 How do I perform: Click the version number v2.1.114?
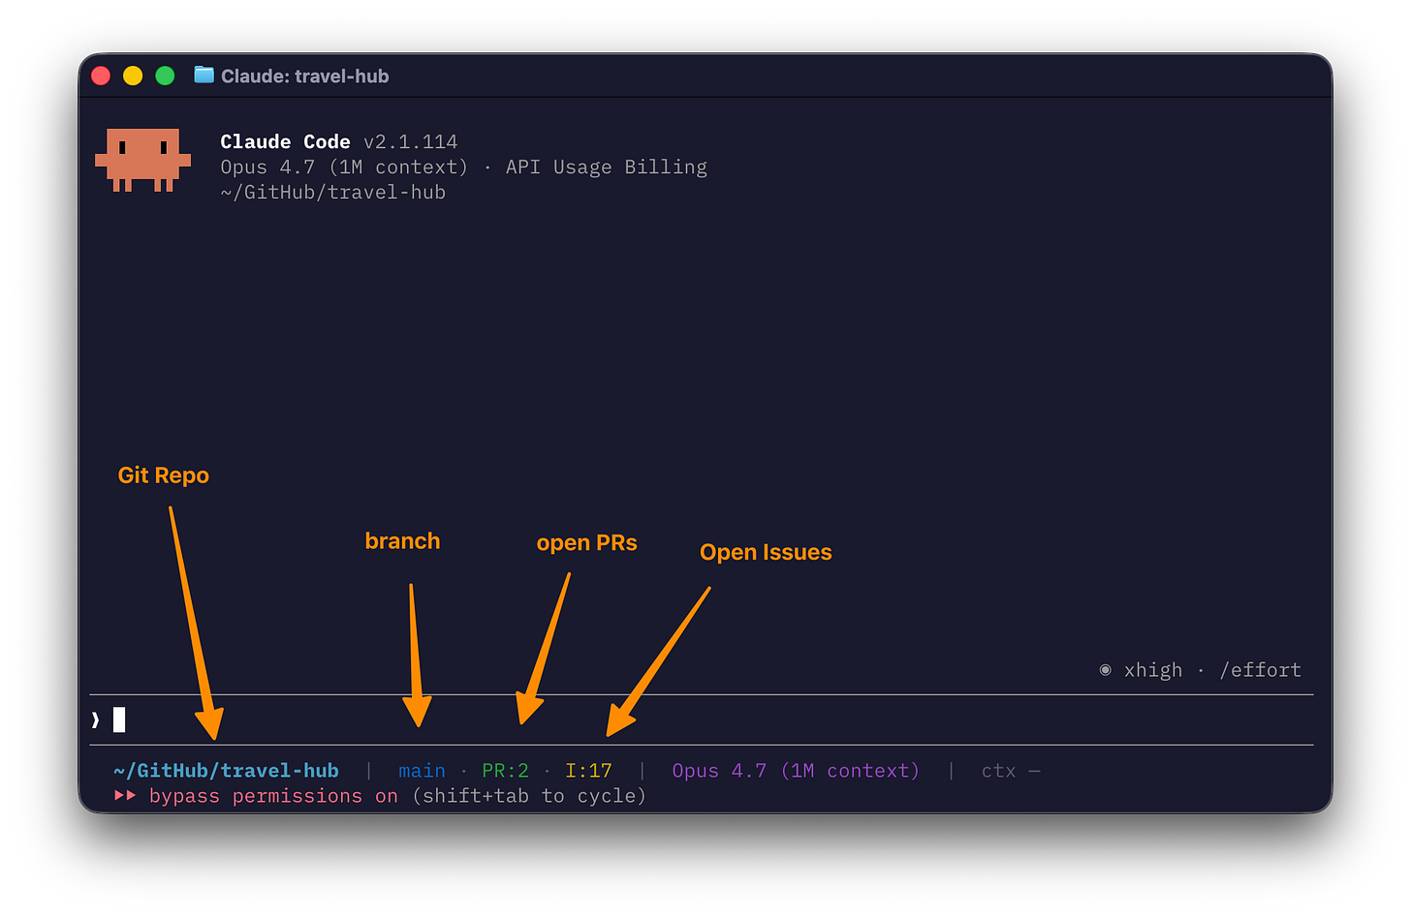[410, 141]
